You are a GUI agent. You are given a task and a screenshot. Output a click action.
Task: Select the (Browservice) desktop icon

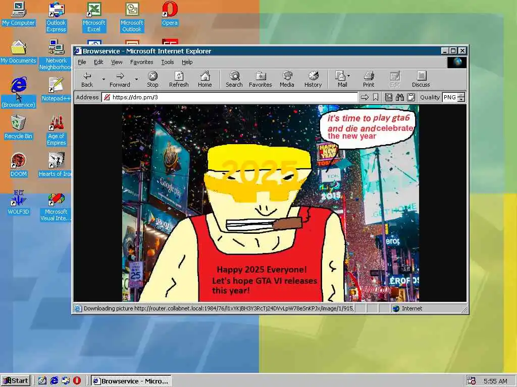(19, 93)
